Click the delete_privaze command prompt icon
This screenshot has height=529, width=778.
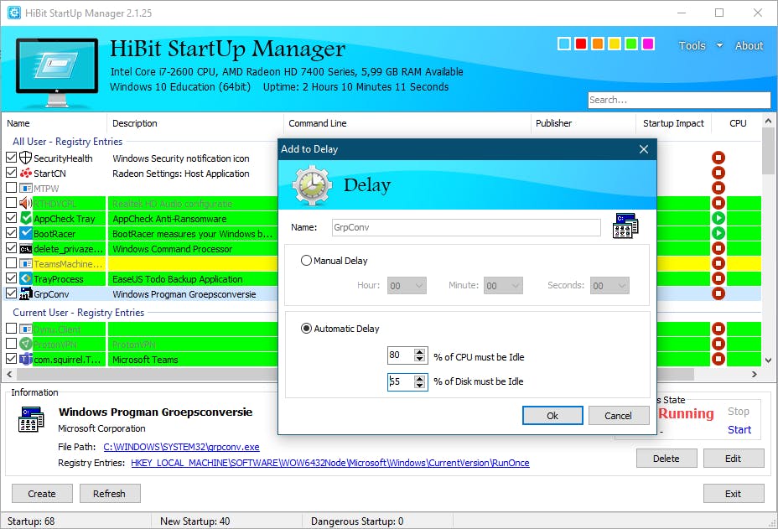(x=25, y=249)
